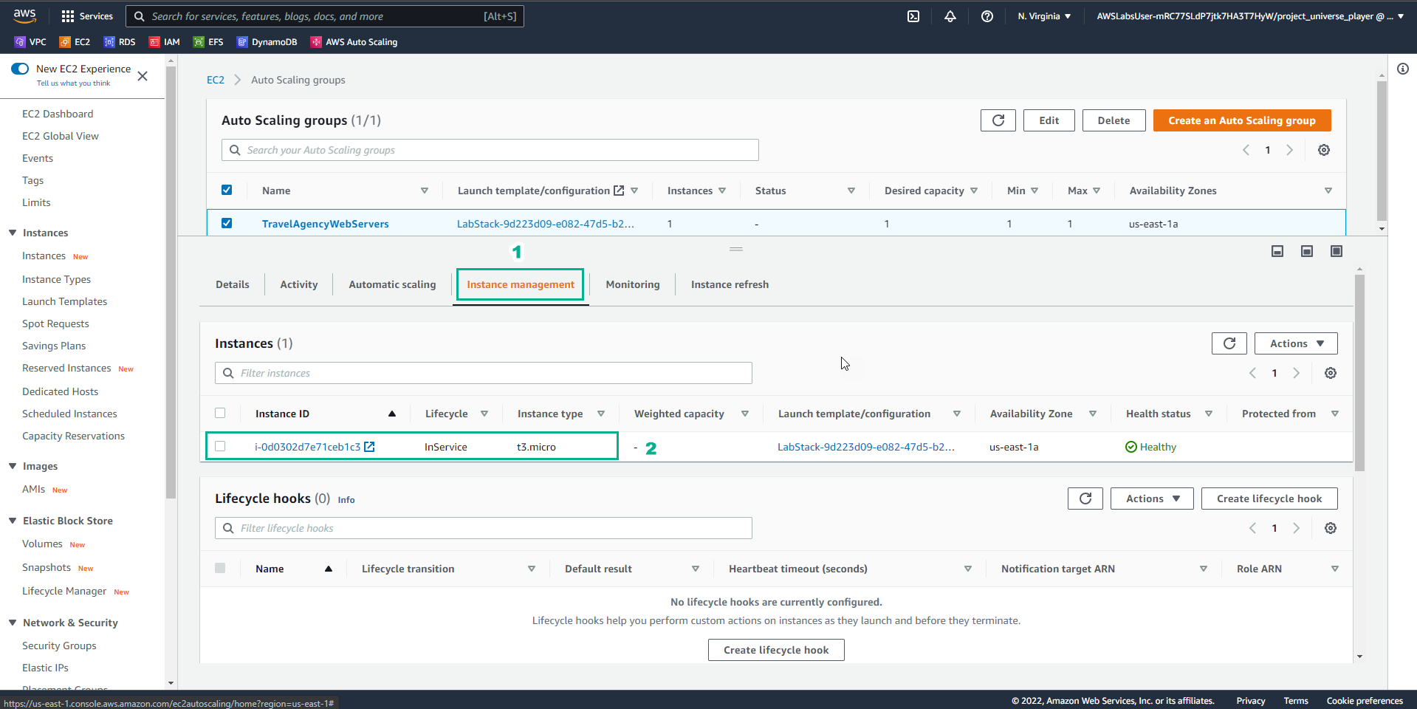The width and height of the screenshot is (1417, 709).
Task: Open Lifecycle hooks Actions dropdown
Action: [x=1152, y=499]
